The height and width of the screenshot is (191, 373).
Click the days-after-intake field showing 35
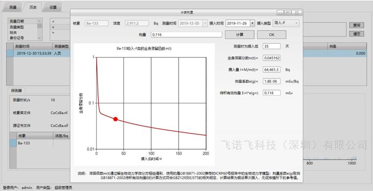[x=271, y=46]
